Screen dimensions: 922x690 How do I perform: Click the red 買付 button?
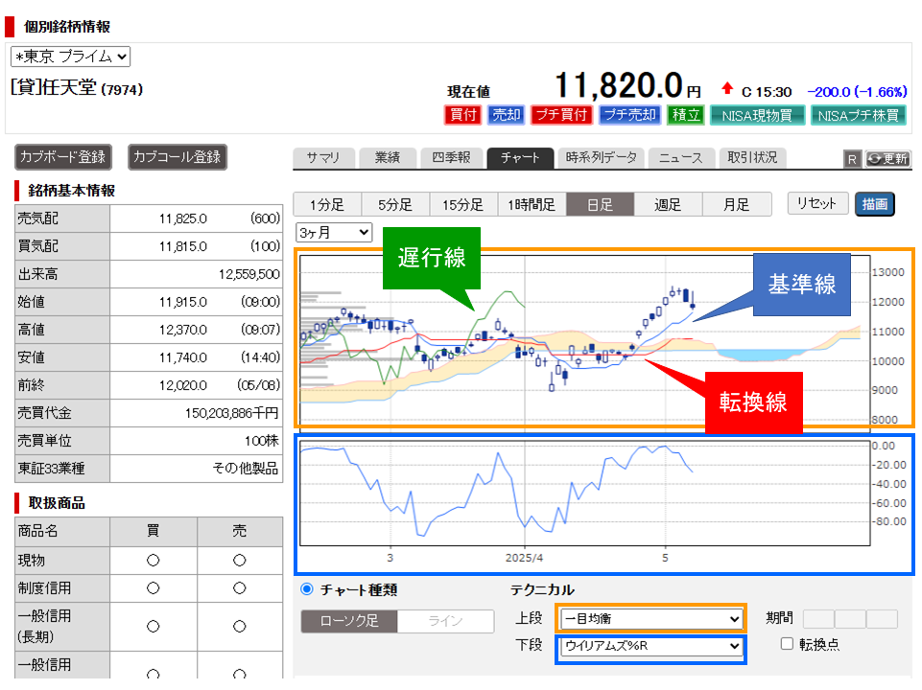pyautogui.click(x=463, y=115)
